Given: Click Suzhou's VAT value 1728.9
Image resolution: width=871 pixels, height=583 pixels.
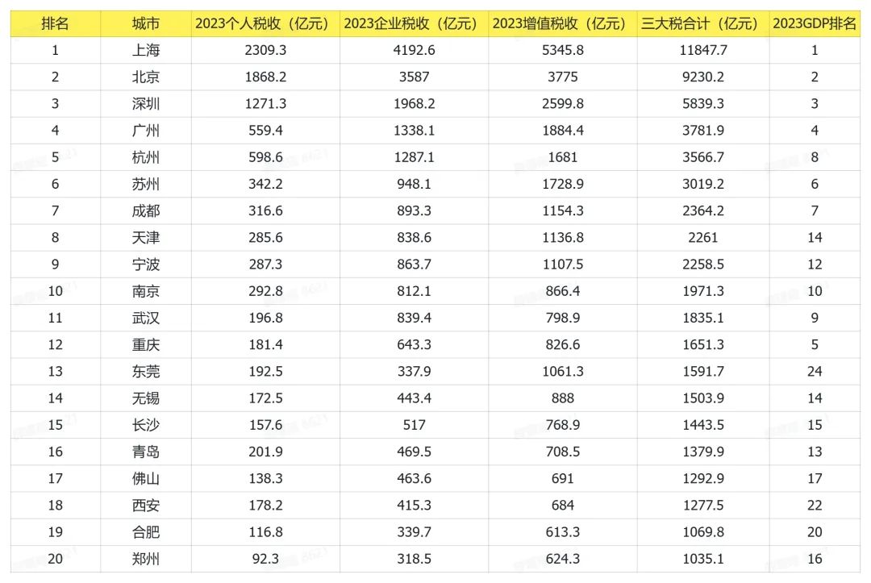Looking at the screenshot, I should click(x=563, y=184).
